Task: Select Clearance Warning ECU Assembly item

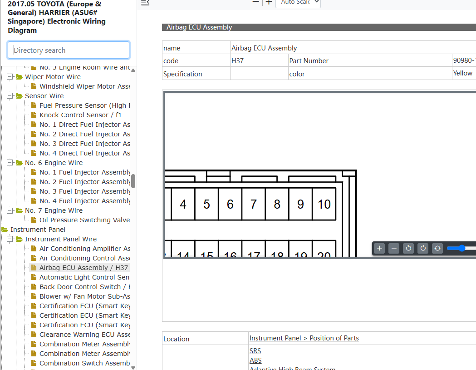Action: click(x=85, y=335)
